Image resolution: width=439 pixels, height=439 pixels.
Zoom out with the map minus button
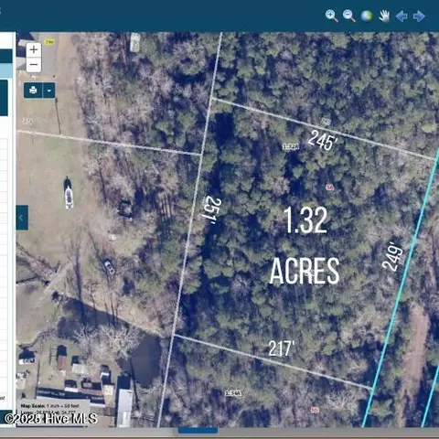[x=34, y=65]
